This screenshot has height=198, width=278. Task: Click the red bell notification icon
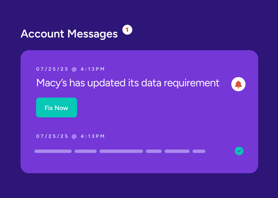tap(238, 84)
